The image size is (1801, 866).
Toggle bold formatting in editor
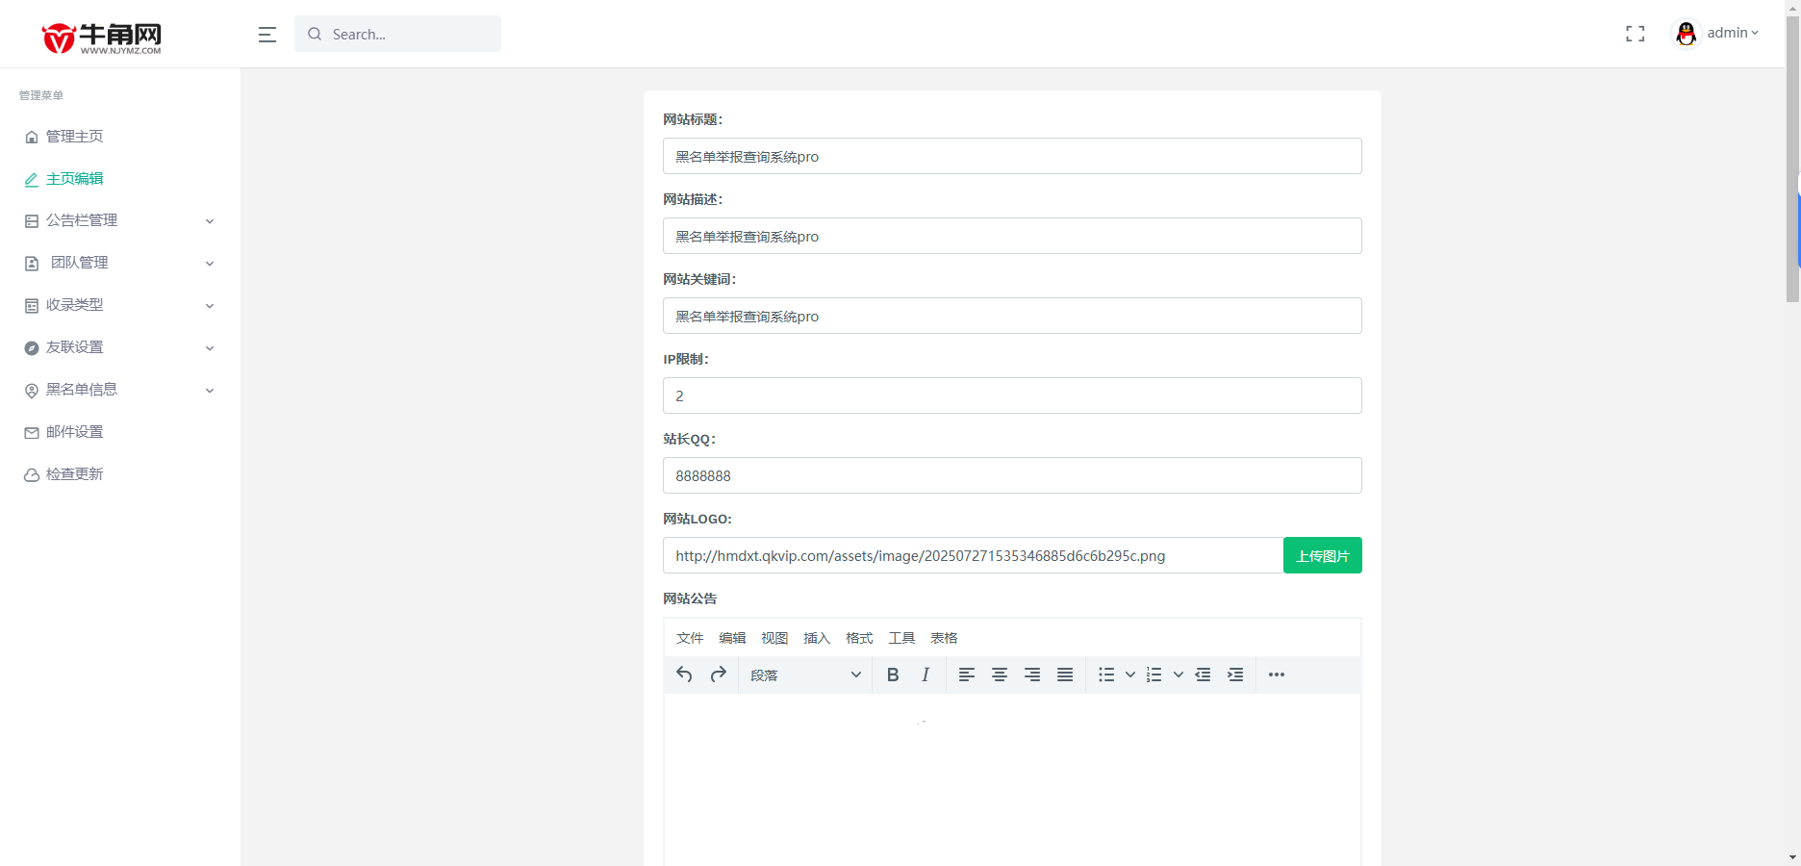click(893, 675)
